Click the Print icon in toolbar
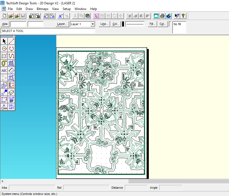Image resolution: width=229 pixels, height=196 pixels. [x=162, y=16]
